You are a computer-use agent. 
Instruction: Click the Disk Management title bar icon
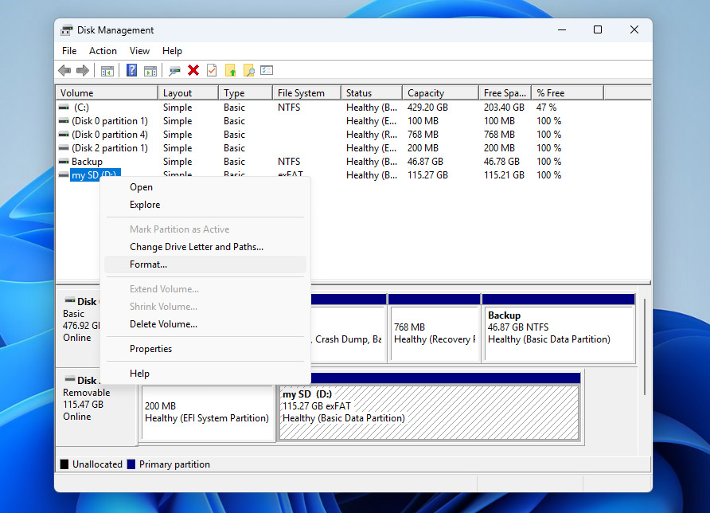pos(67,30)
